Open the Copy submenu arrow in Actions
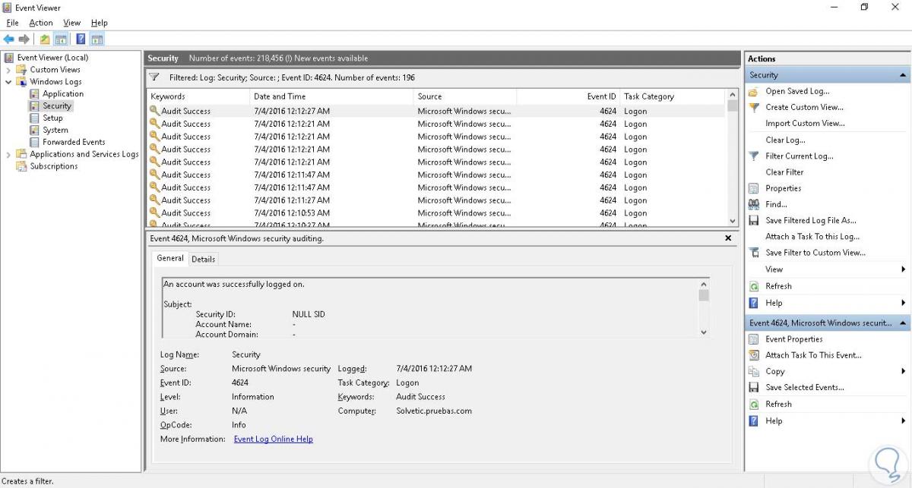The width and height of the screenshot is (912, 488). 903,371
